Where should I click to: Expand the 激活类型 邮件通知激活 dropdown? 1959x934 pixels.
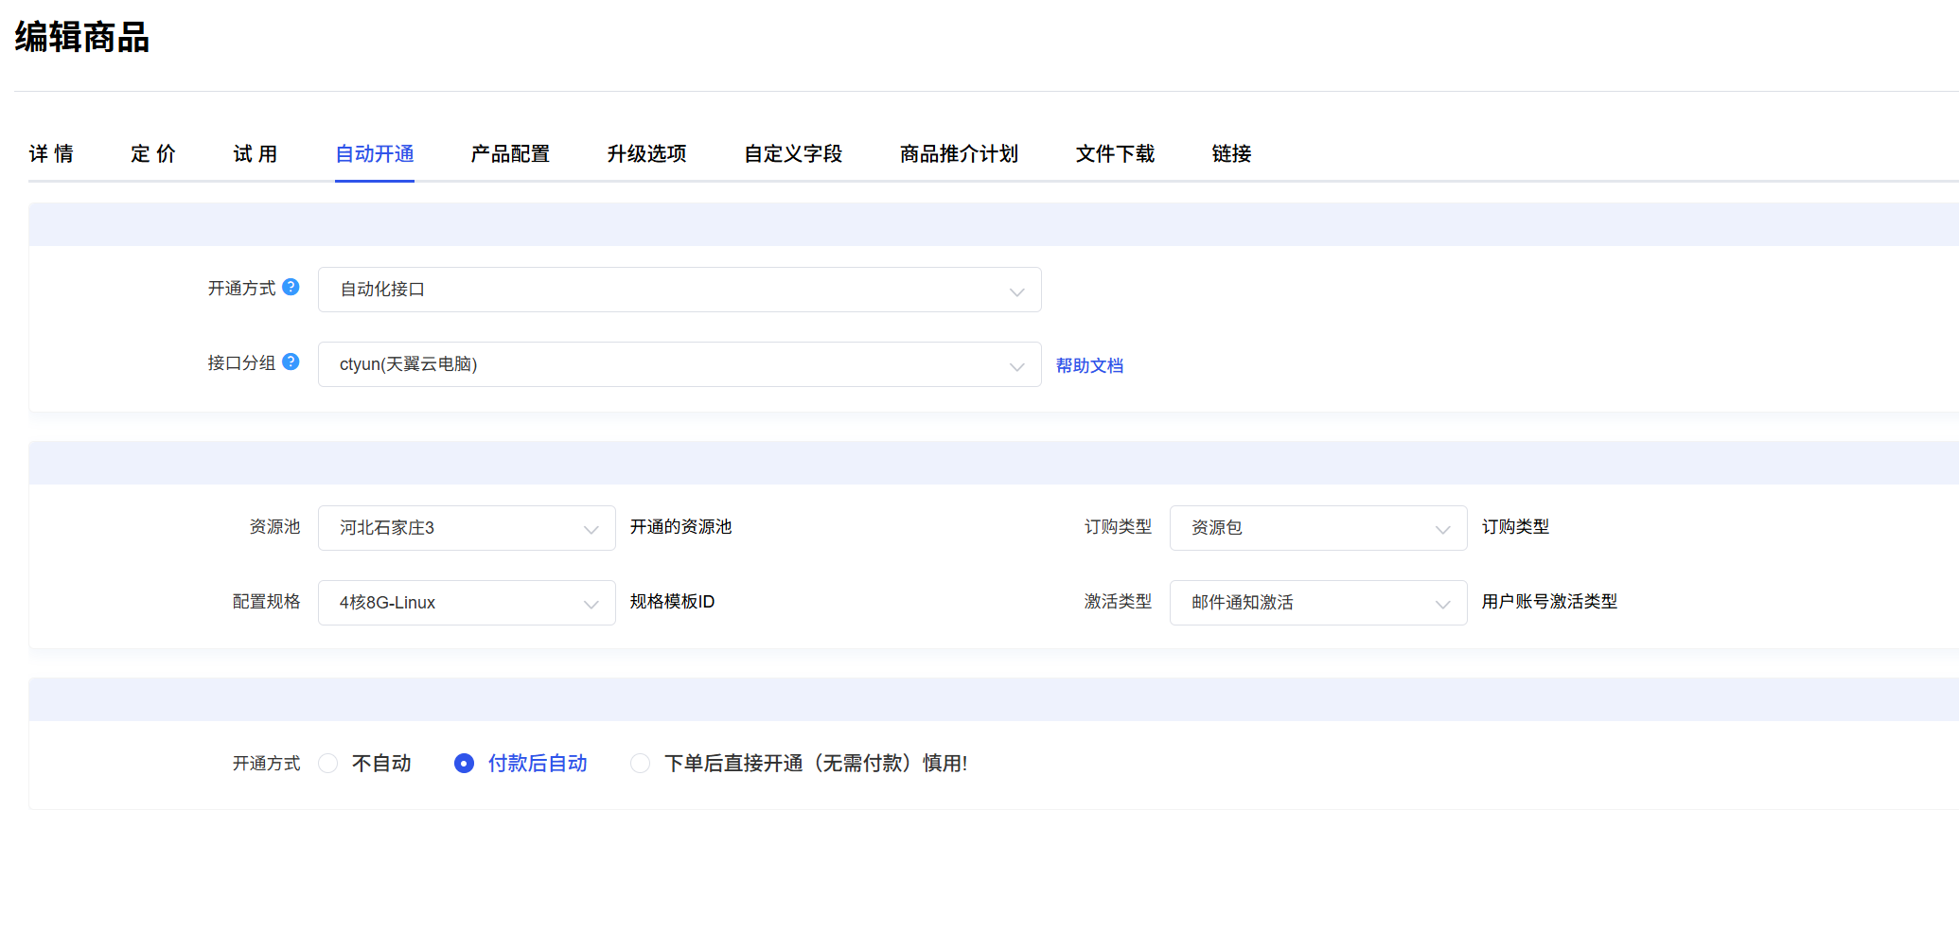coord(1317,603)
